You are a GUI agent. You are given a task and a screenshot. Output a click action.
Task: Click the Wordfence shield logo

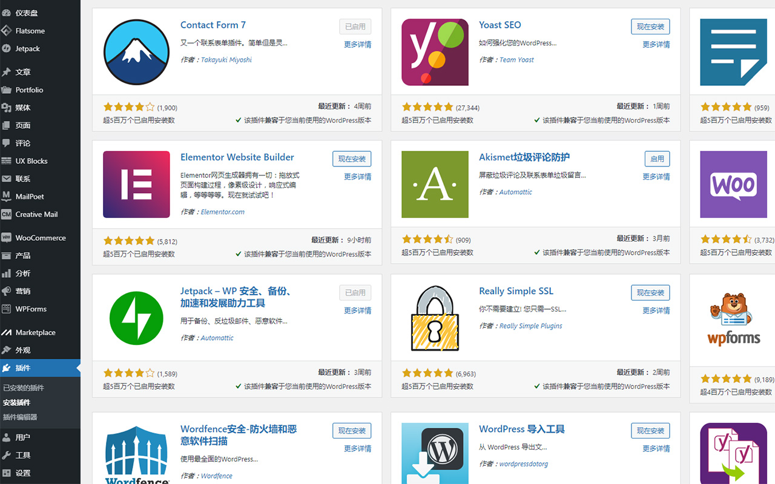136,454
